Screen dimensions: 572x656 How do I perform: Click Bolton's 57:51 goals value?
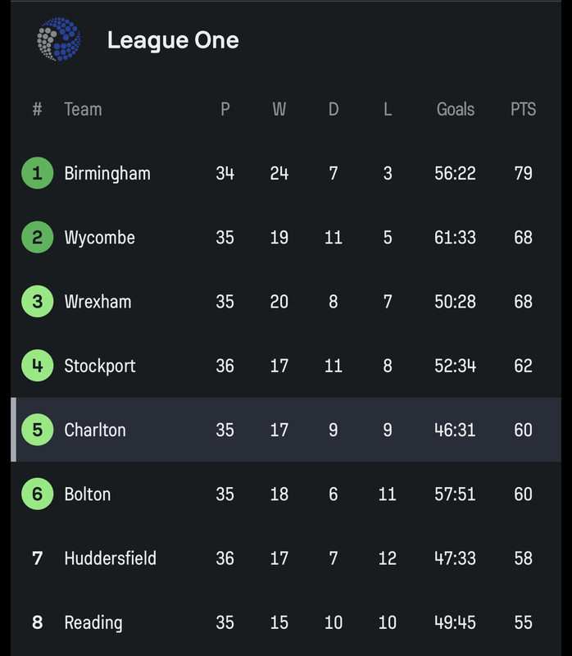click(x=455, y=494)
